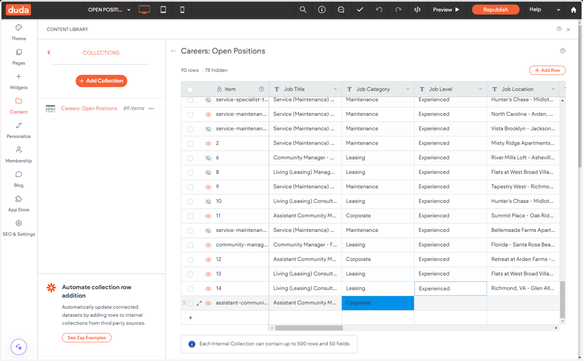Collapse the collection panel arrow icon
583x361 pixels.
174,51
